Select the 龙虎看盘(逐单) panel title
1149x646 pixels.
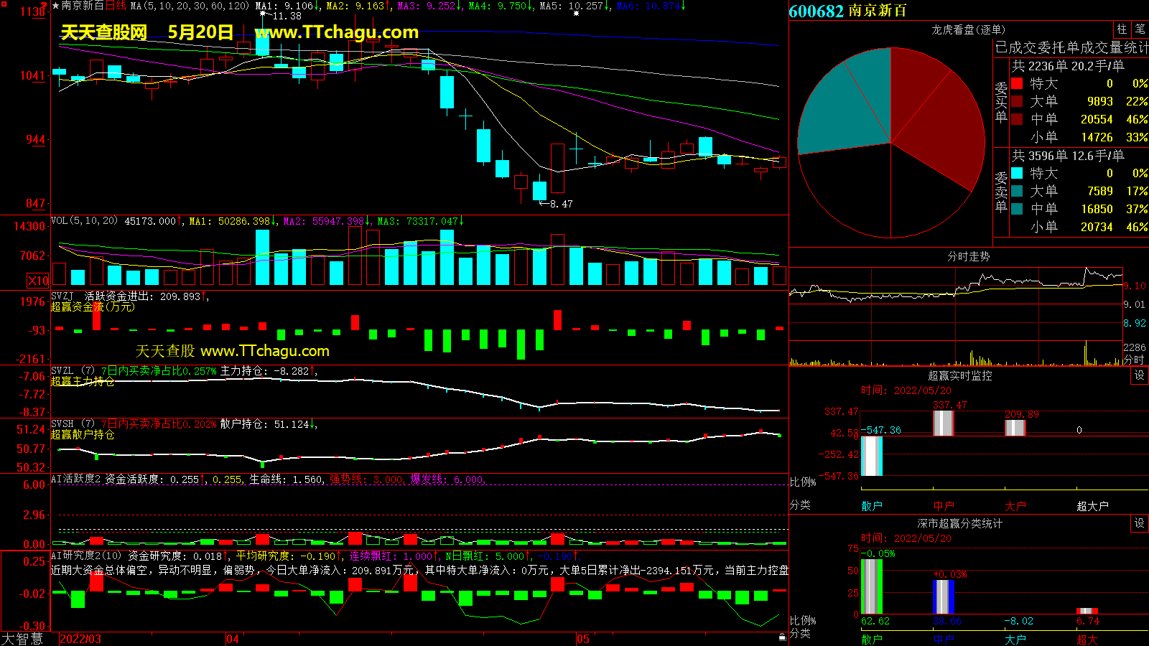968,29
